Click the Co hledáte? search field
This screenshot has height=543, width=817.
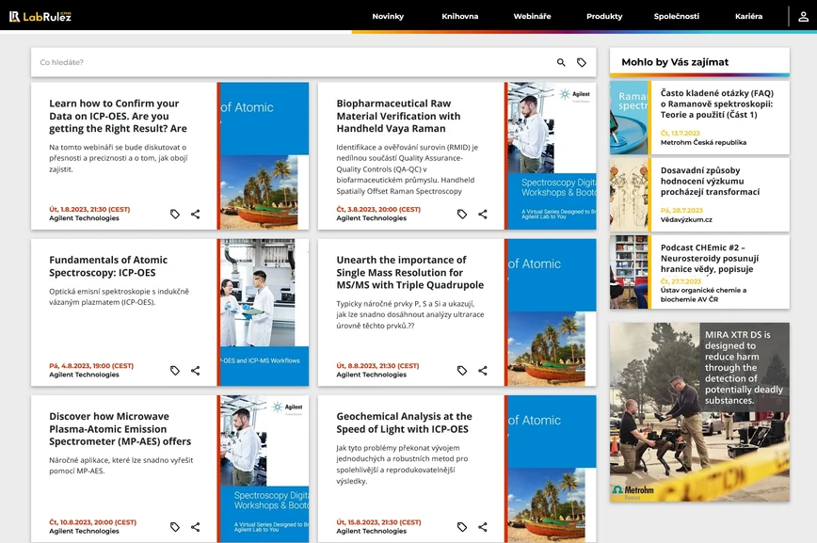click(x=292, y=62)
